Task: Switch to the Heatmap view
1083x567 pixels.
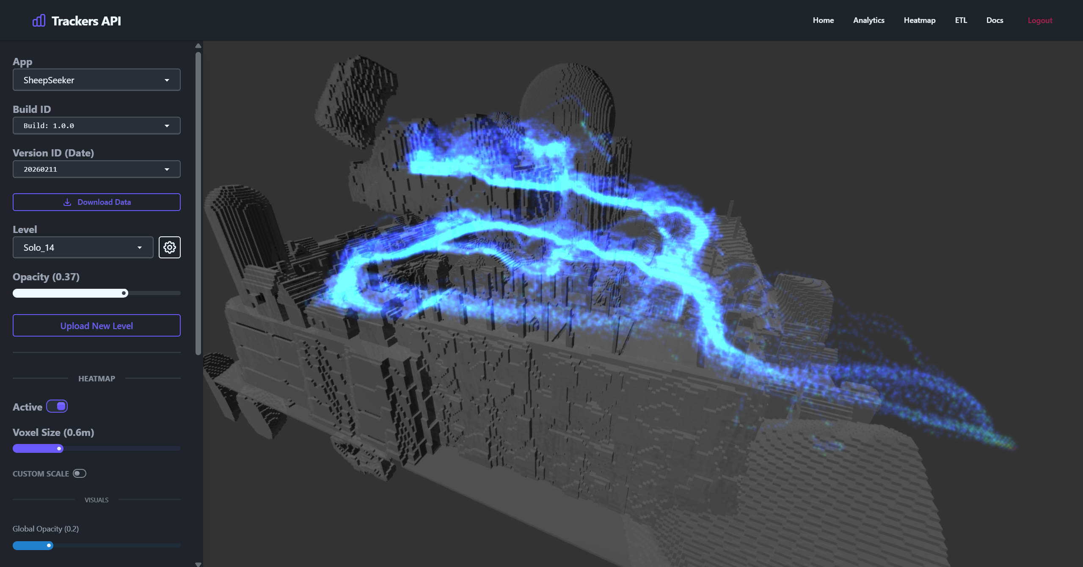Action: tap(919, 20)
